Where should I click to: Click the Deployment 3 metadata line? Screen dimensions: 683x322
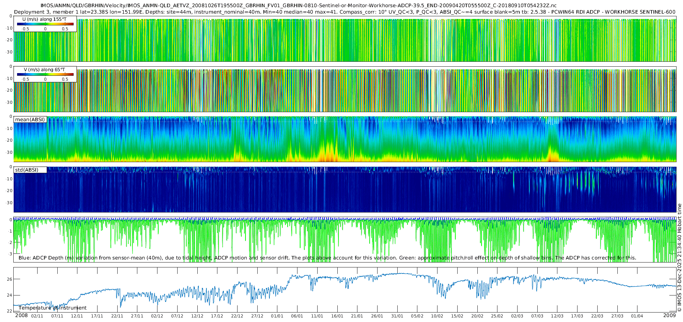point(345,12)
